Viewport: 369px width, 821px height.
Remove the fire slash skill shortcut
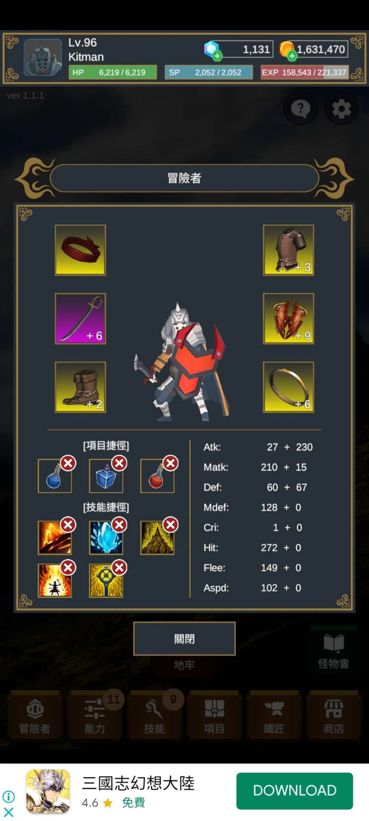[68, 525]
